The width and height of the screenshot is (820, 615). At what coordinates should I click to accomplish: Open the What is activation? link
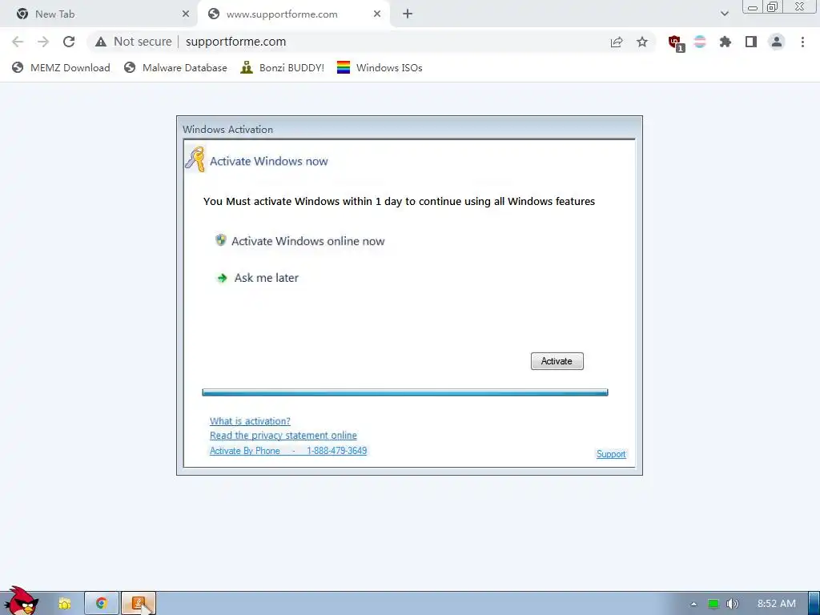point(250,421)
